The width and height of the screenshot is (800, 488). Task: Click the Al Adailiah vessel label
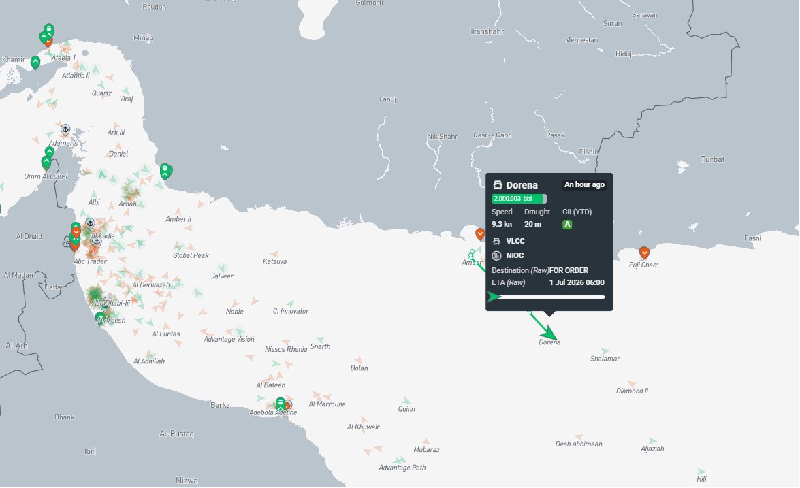coord(149,361)
